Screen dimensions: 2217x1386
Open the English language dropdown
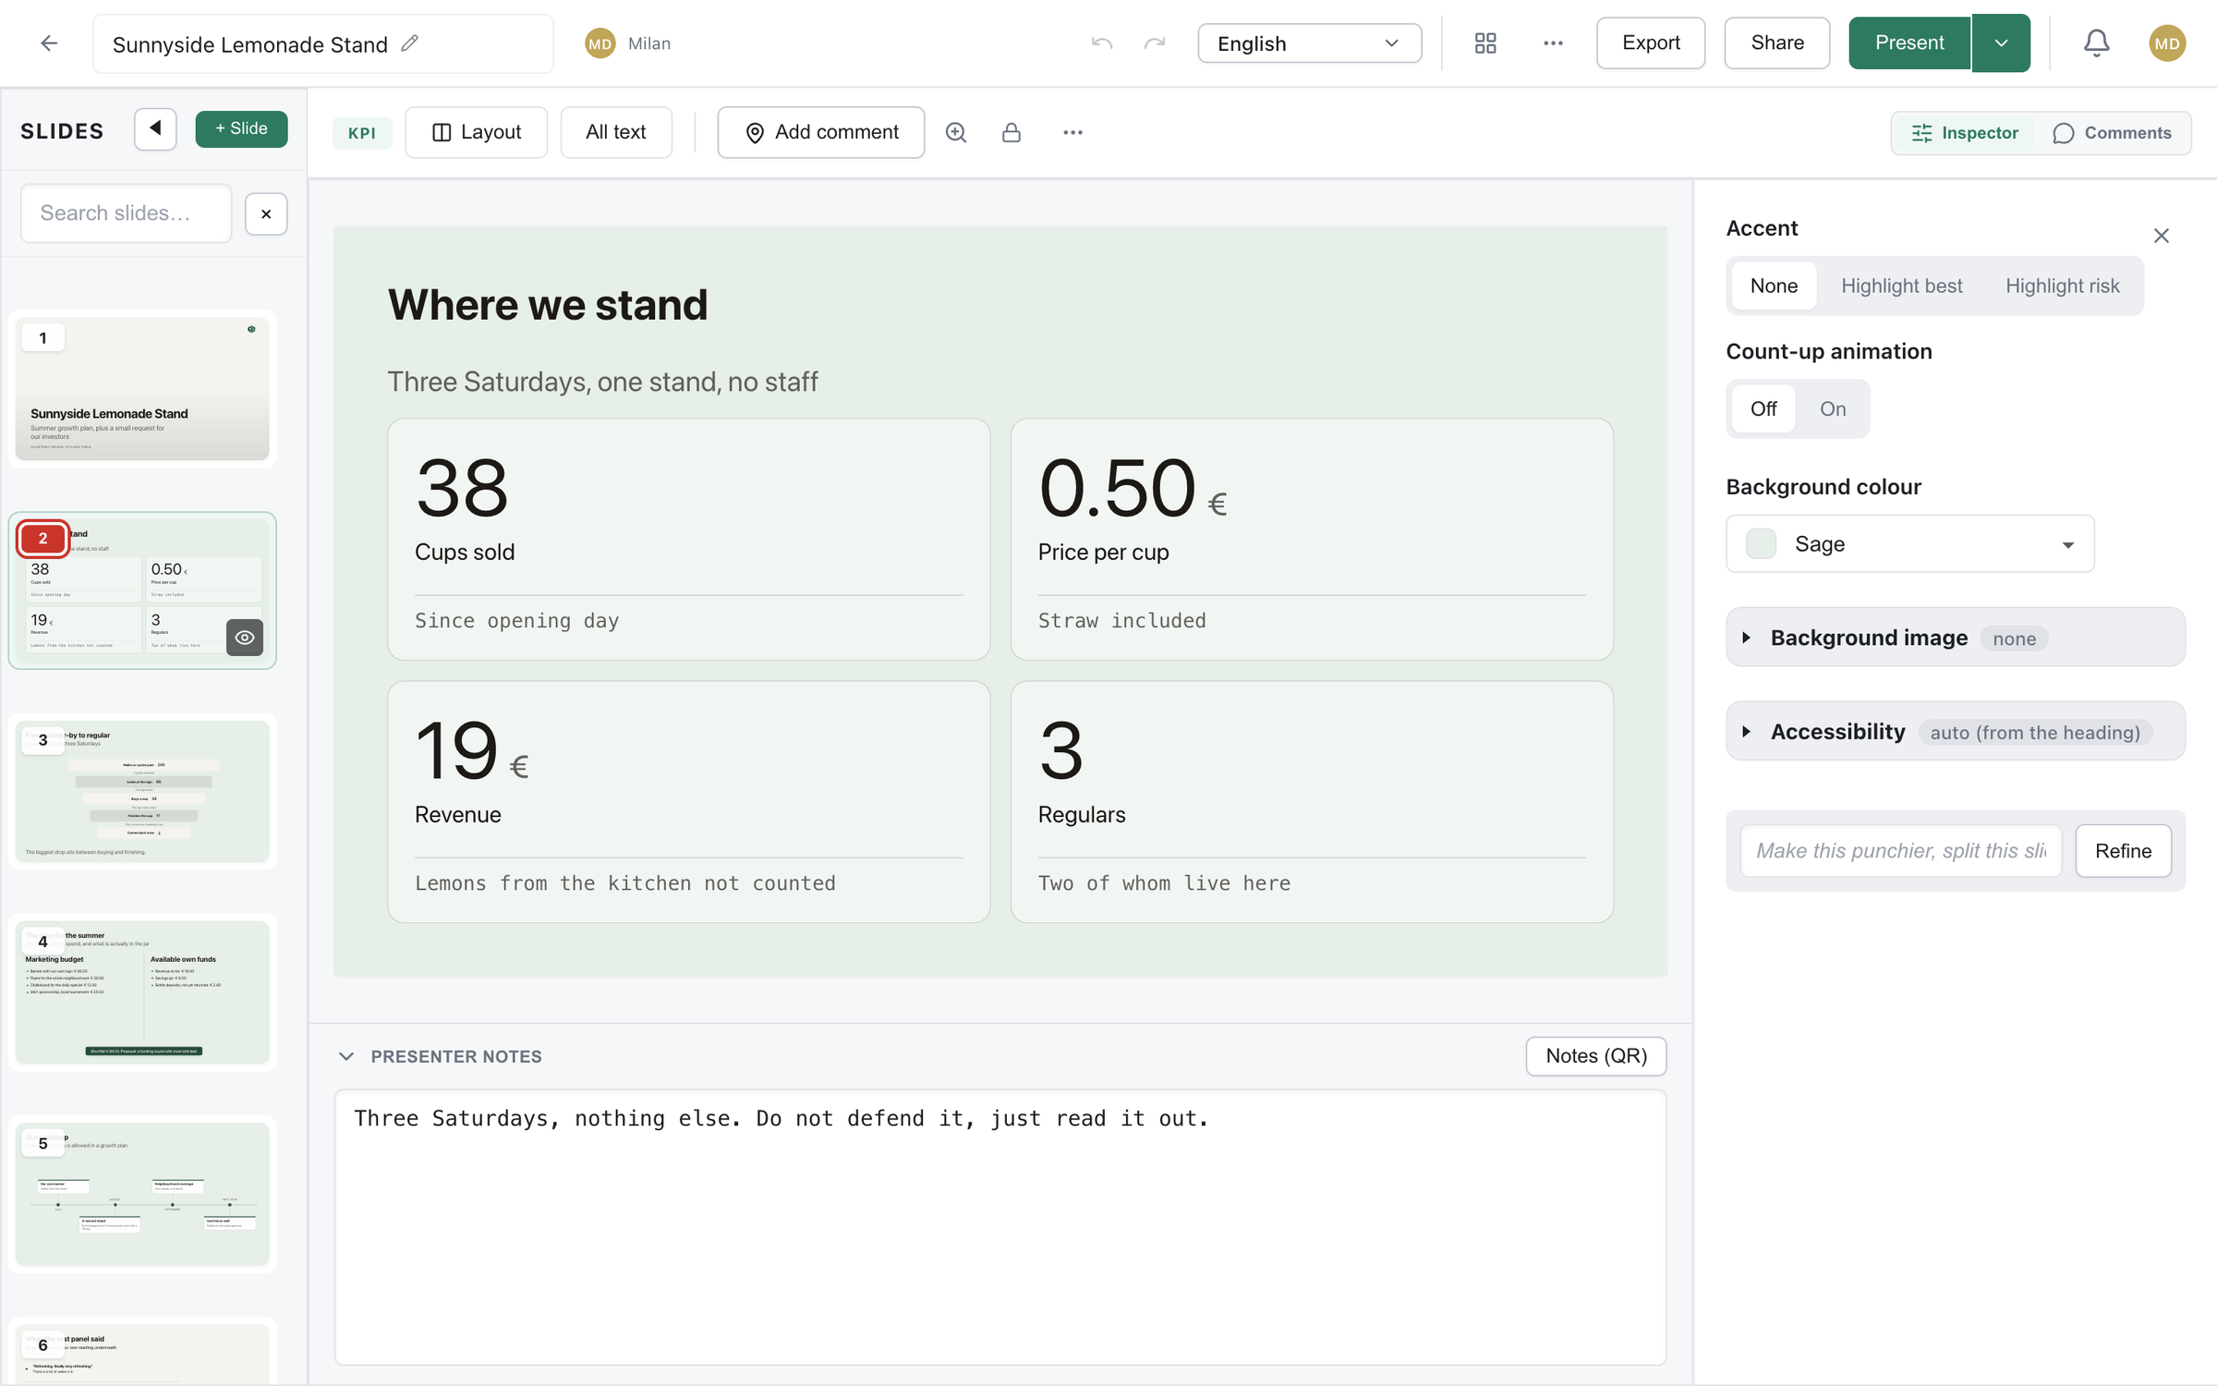tap(1309, 43)
